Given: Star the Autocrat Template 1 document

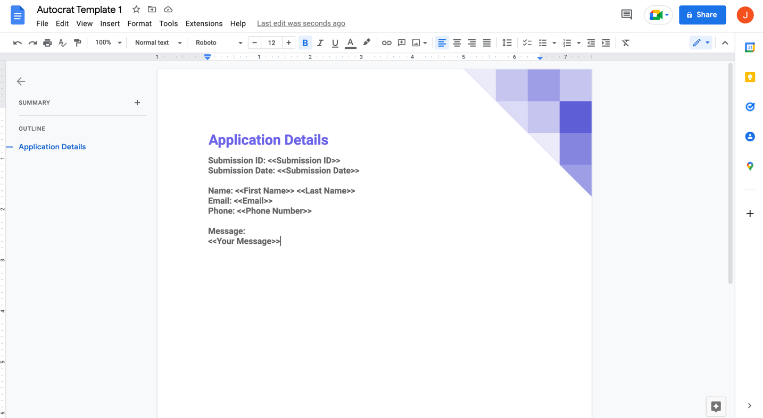Looking at the screenshot, I should click(x=136, y=10).
